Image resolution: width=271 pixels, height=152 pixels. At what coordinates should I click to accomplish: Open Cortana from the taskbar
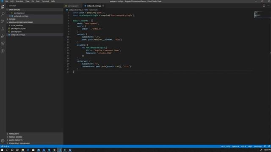click(12, 150)
